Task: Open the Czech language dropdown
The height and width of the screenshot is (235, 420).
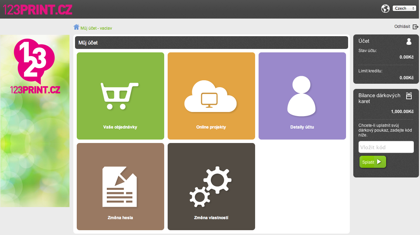Action: coord(404,9)
